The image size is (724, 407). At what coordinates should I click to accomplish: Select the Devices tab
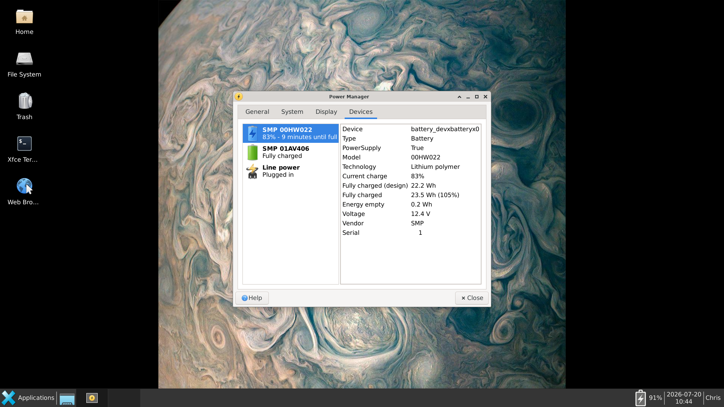pyautogui.click(x=361, y=112)
